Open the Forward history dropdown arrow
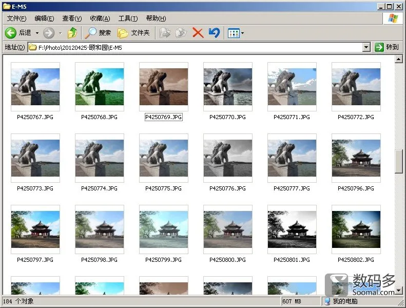The image size is (406, 308). point(61,33)
